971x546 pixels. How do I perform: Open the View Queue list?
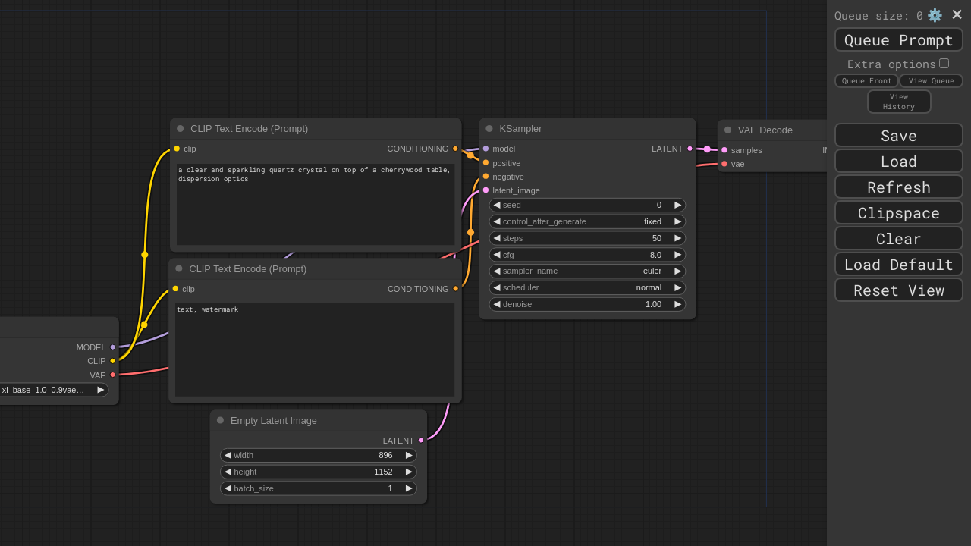point(931,81)
